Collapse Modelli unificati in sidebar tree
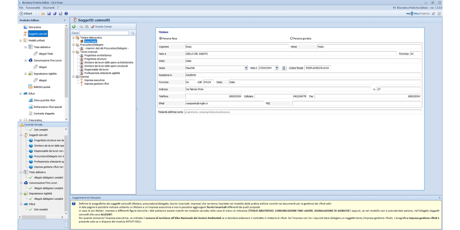460x230 pixels. pyautogui.click(x=20, y=40)
